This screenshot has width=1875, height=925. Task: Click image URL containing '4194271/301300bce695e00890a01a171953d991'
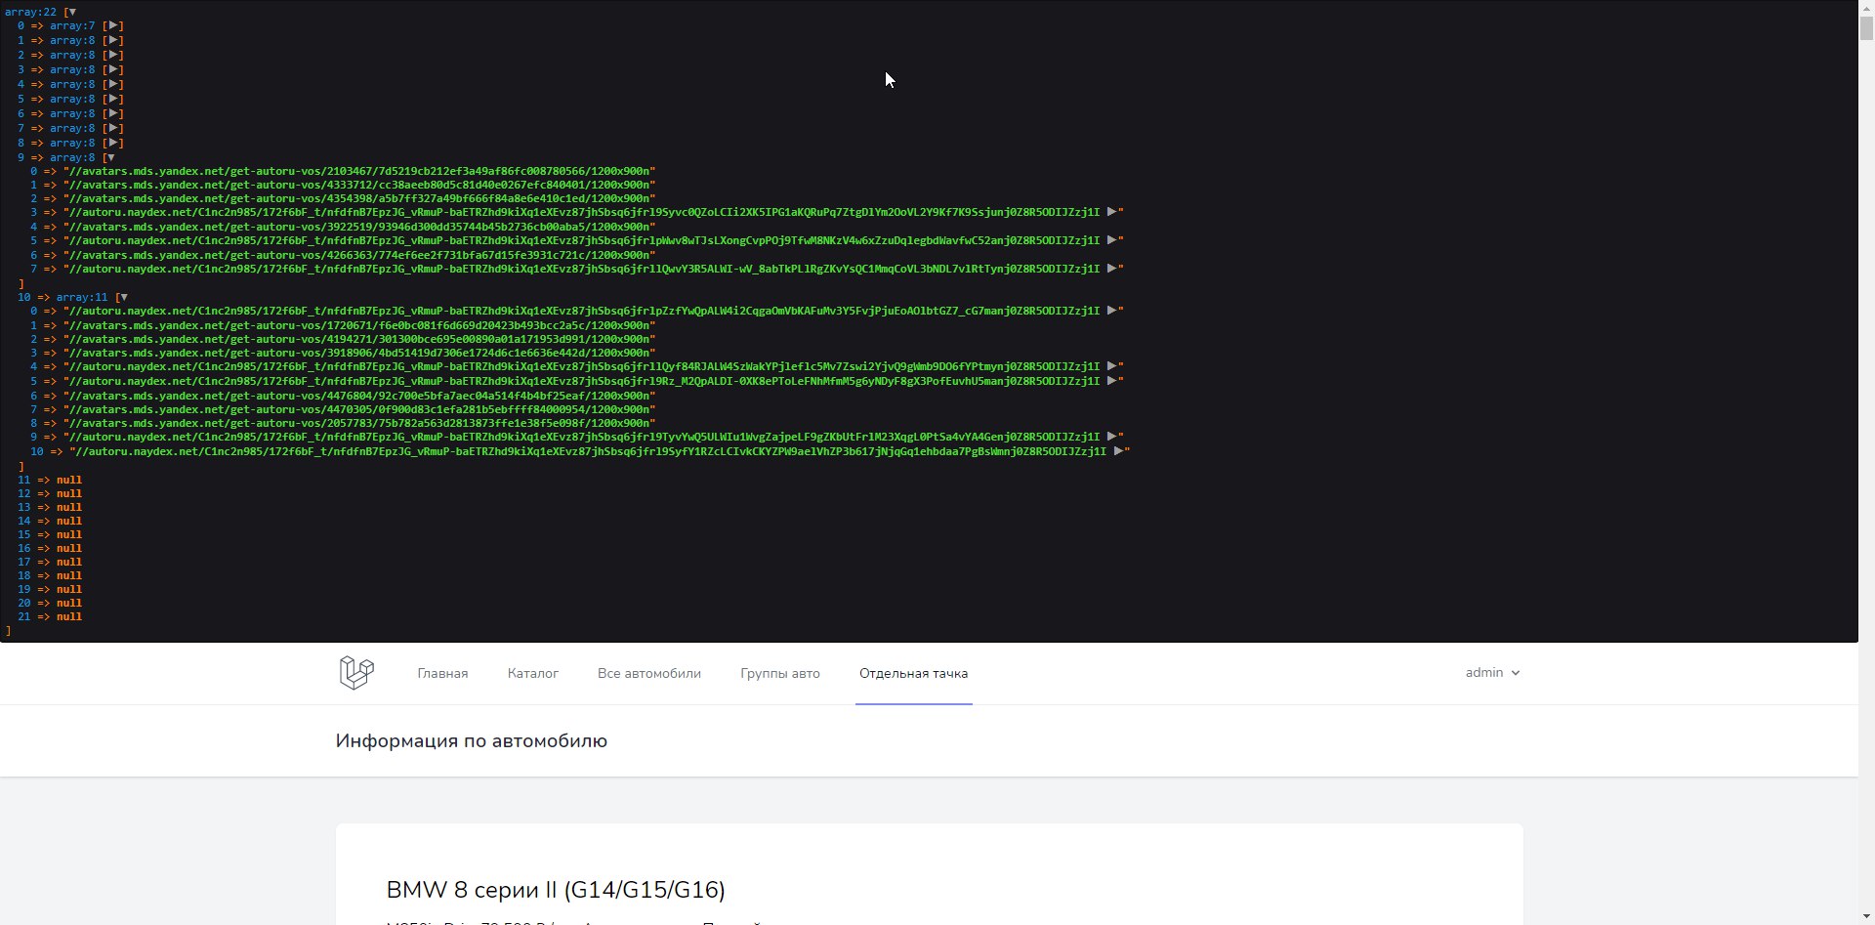[x=359, y=339]
